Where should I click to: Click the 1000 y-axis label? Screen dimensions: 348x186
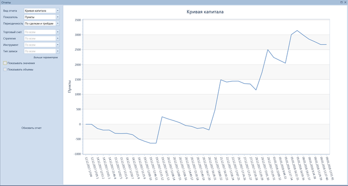coord(78,94)
